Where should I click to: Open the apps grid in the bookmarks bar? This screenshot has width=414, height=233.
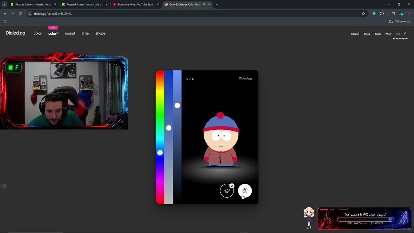[4, 22]
